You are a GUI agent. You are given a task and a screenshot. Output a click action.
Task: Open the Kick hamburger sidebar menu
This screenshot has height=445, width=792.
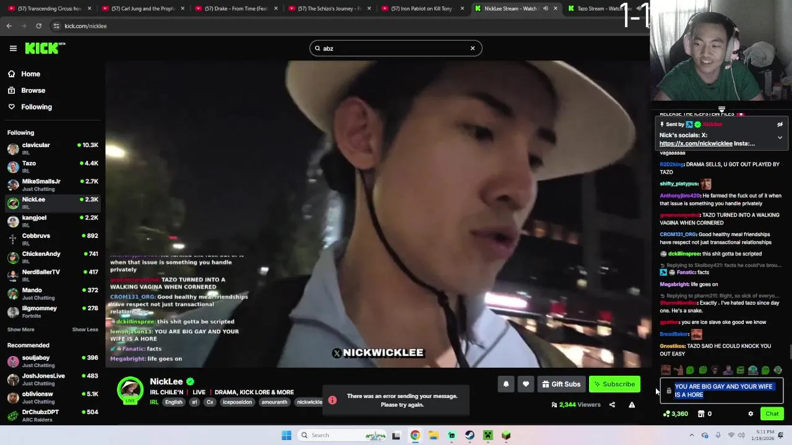click(13, 48)
